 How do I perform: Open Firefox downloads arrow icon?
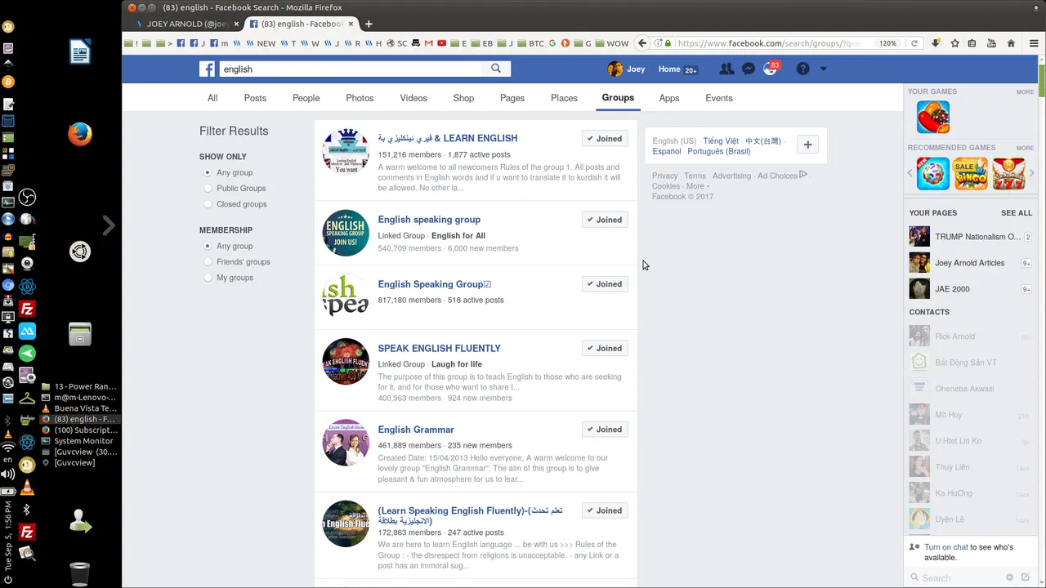[x=936, y=43]
